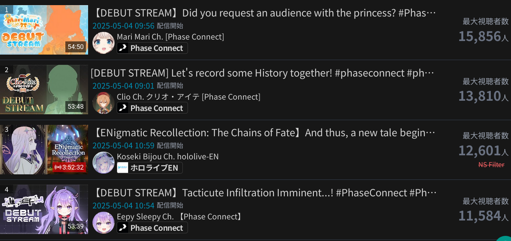The height and width of the screenshot is (241, 511).
Task: Go to Mari Mari Ch. channel name
Action: [170, 37]
